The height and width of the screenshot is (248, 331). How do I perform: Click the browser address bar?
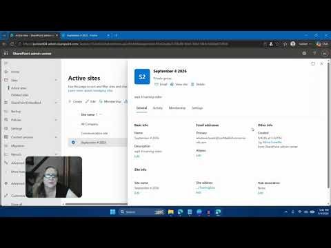pyautogui.click(x=143, y=44)
